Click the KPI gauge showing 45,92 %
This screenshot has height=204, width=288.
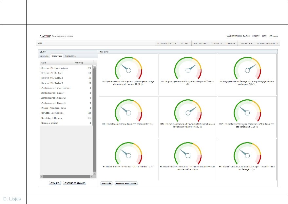click(x=188, y=111)
